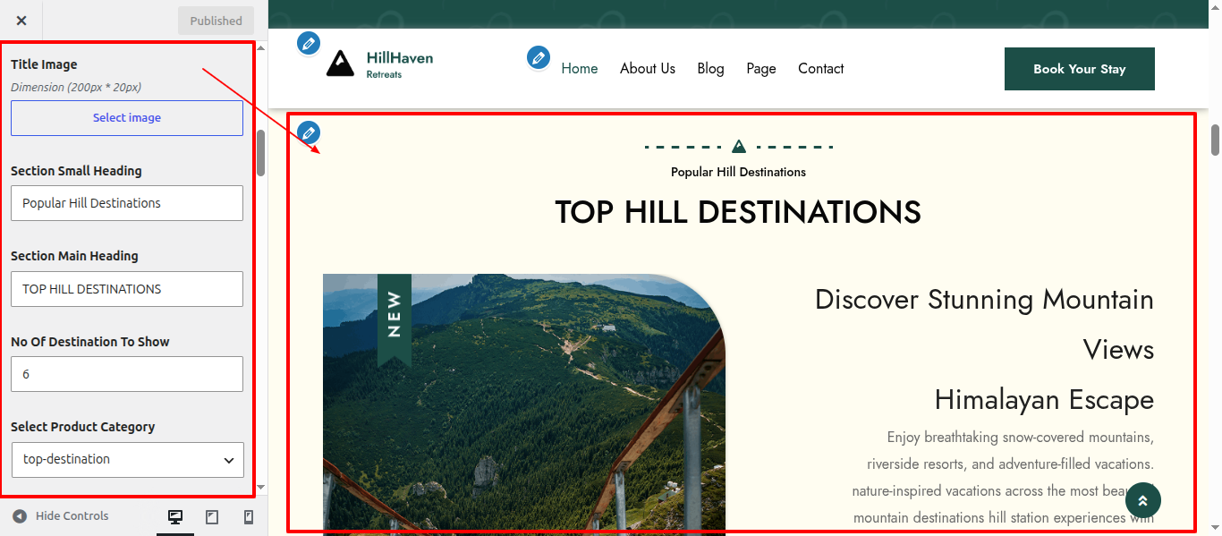The image size is (1222, 536).
Task: Click the preview page scrollbar thumb
Action: click(1216, 140)
